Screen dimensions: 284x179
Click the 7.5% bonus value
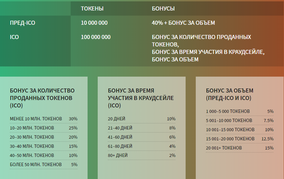click(x=268, y=121)
